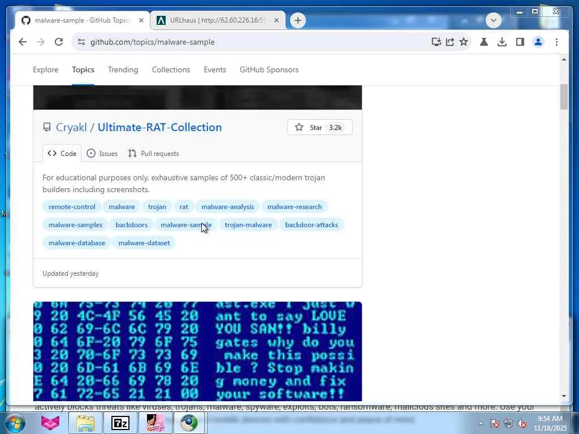Open the Ultimate-RAT-Collection repository link
The width and height of the screenshot is (579, 434).
[x=159, y=127]
